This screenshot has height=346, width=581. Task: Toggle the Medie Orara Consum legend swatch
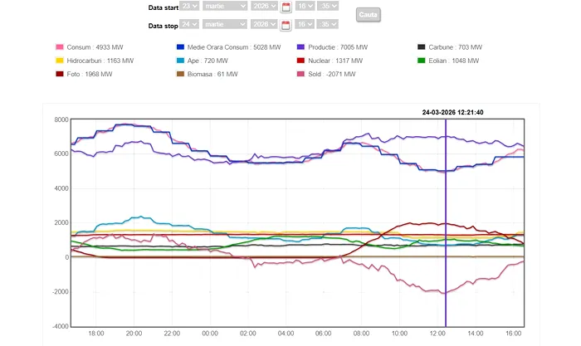point(181,47)
